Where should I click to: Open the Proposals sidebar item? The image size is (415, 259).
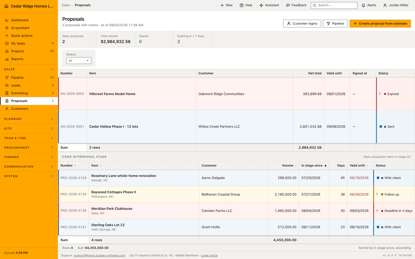point(29,101)
